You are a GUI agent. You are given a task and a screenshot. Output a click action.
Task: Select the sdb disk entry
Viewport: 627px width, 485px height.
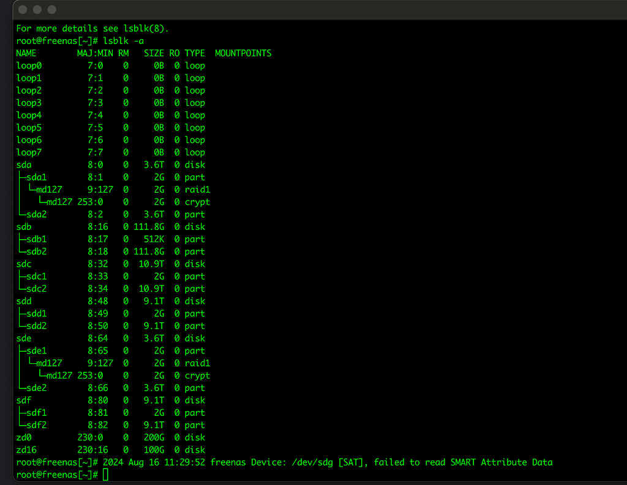(23, 226)
